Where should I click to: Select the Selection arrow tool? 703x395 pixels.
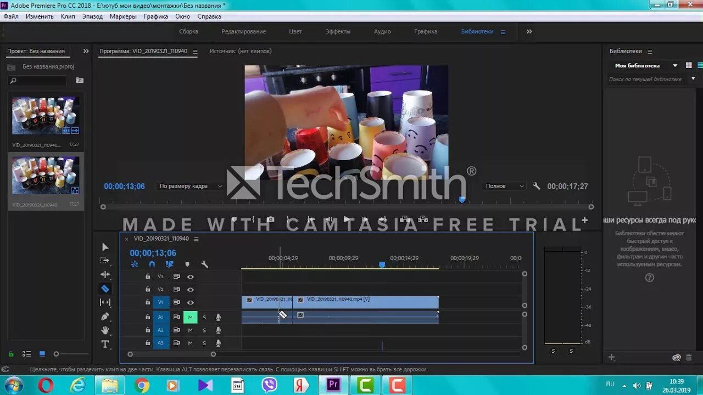click(105, 247)
